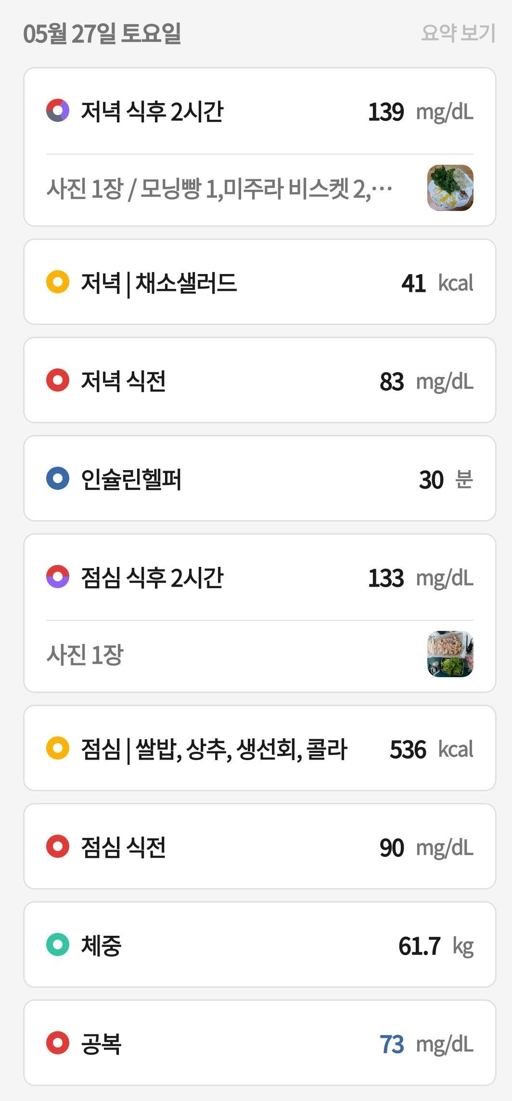Open the 체중 61.7 kg record
512x1101 pixels.
coord(260,945)
